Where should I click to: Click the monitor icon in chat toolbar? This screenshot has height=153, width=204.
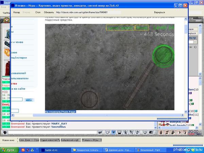point(119,133)
